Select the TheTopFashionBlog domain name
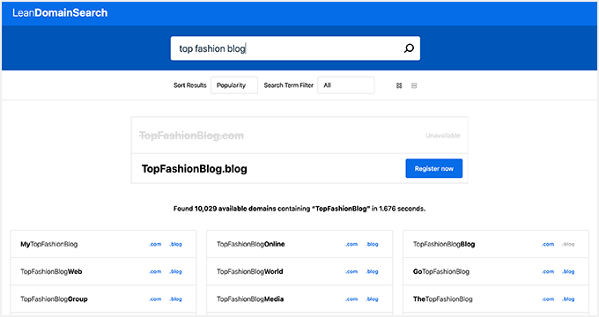The height and width of the screenshot is (317, 599). (x=443, y=299)
